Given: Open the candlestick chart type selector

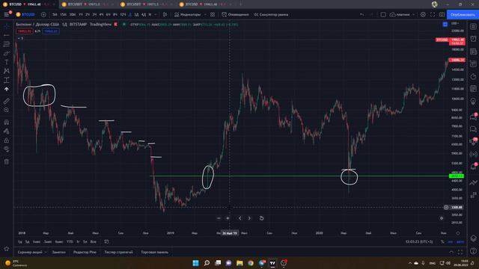Looking at the screenshot, I should click(165, 14).
